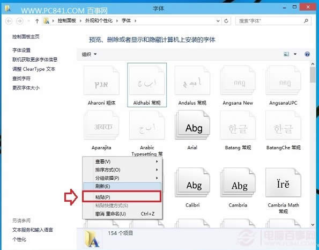Open the view options dropdown arrow

[x=295, y=54]
